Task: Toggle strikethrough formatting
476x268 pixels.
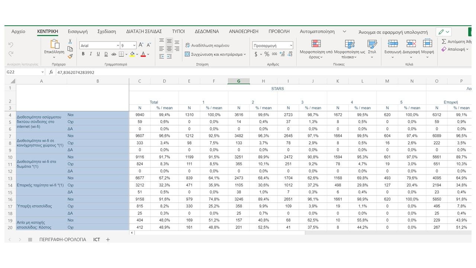Action: click(x=114, y=54)
